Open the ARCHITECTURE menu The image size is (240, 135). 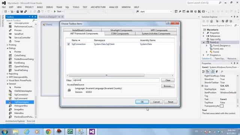click(x=98, y=7)
